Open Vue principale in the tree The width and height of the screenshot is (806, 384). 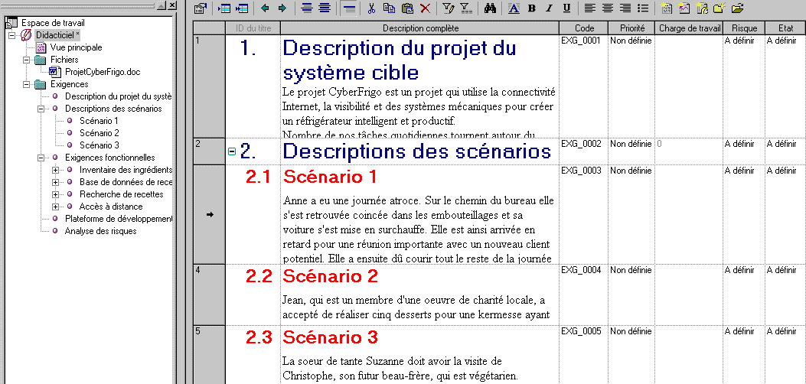[x=76, y=47]
